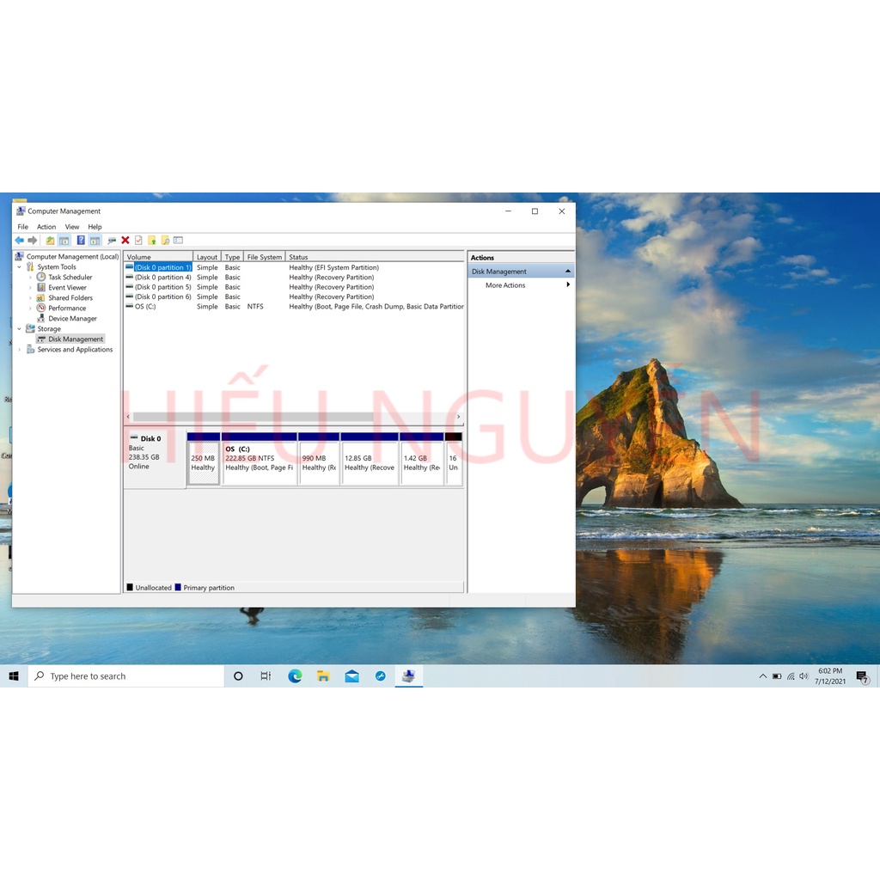
Task: Toggle Show/Hide Action Pane toolbar button
Action: [95, 241]
